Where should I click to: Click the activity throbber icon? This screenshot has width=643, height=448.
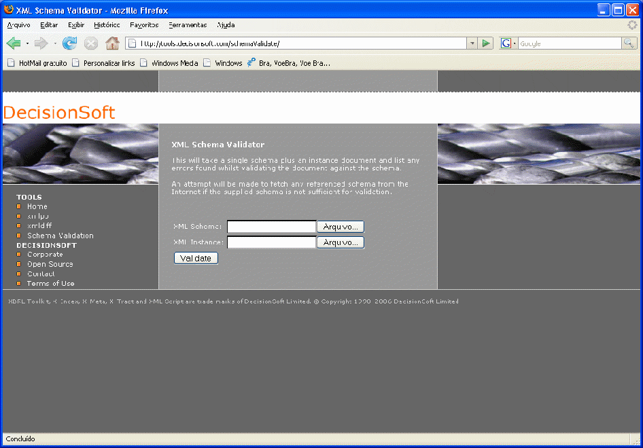pos(632,25)
